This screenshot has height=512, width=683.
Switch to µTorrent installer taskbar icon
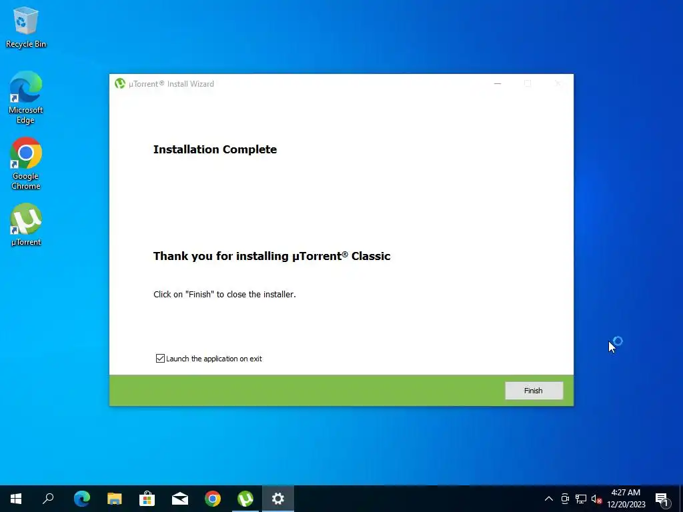[x=245, y=499]
